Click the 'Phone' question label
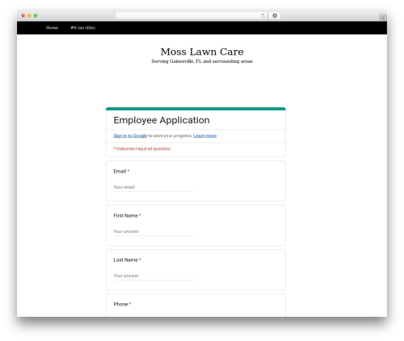The height and width of the screenshot is (341, 404). pyautogui.click(x=120, y=305)
